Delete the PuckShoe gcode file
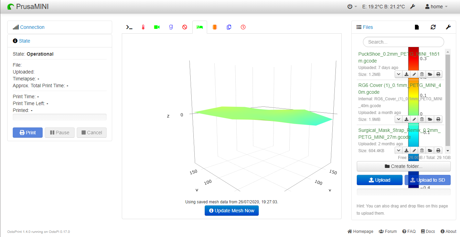 (x=422, y=74)
